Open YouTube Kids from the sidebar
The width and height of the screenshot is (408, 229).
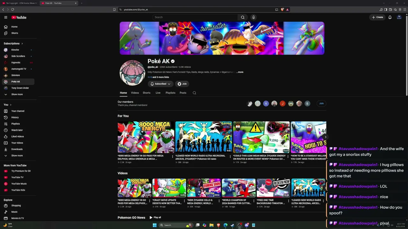[18, 190]
